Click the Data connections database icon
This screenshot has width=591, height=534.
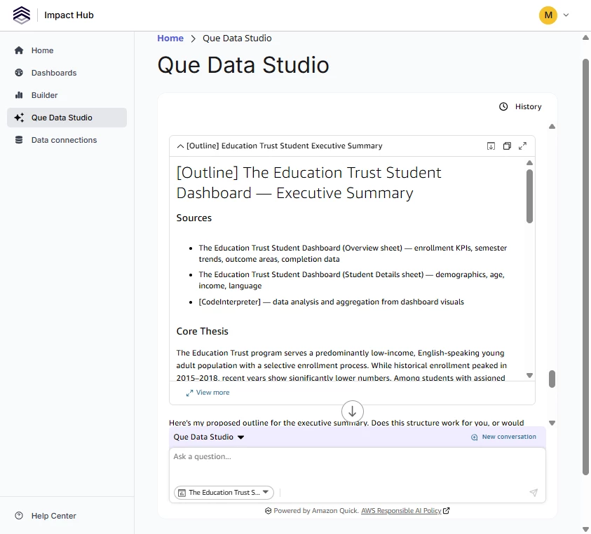pyautogui.click(x=19, y=140)
